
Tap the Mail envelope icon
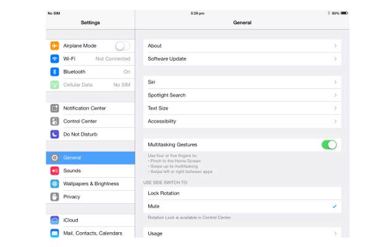point(54,233)
